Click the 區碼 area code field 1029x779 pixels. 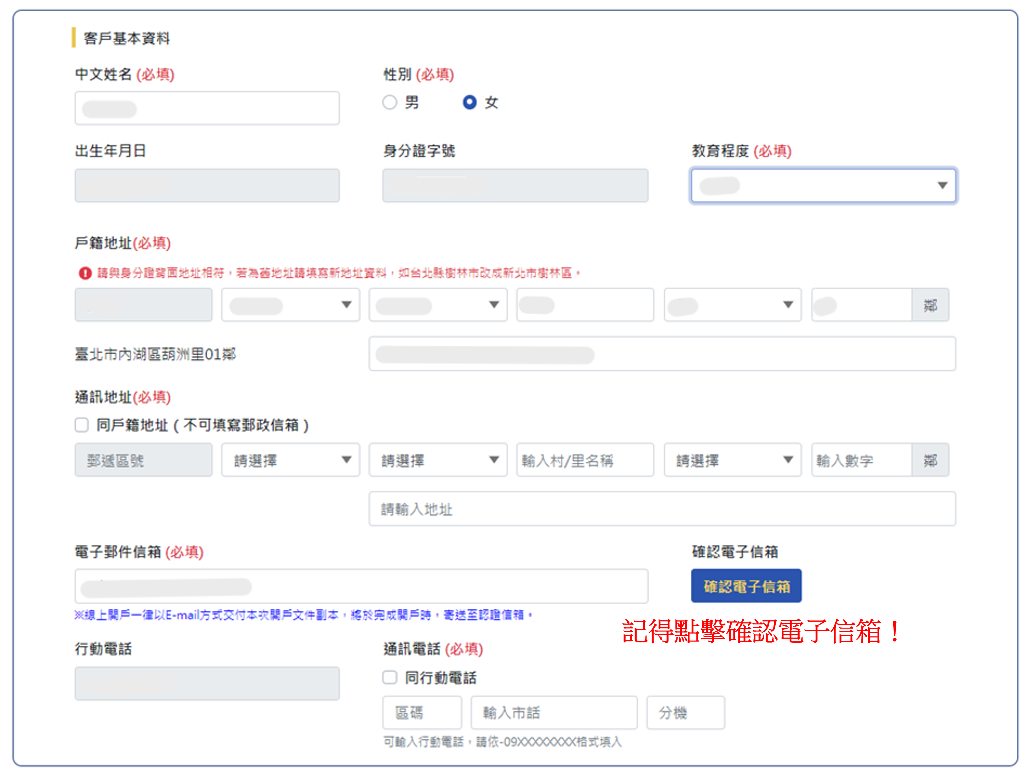point(422,713)
